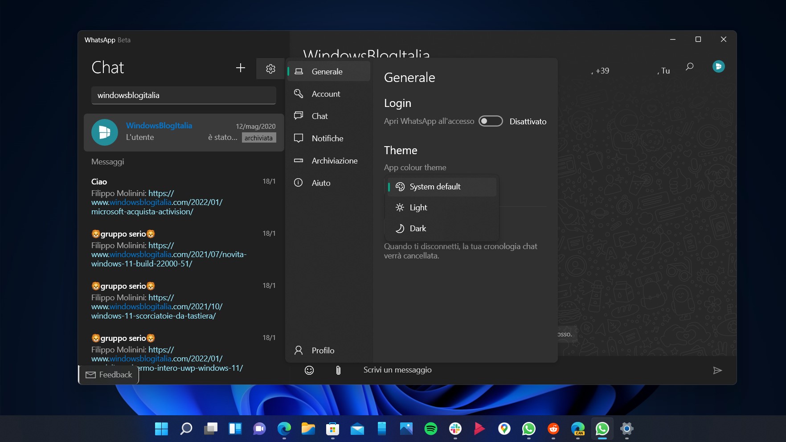786x442 pixels.
Task: Open the Archiviazione settings section
Action: pyautogui.click(x=329, y=160)
